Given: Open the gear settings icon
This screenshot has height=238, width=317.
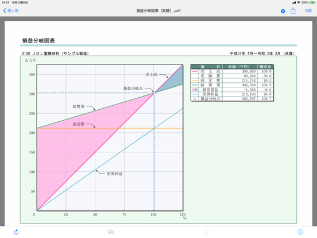Looking at the screenshot, I should (x=283, y=11).
